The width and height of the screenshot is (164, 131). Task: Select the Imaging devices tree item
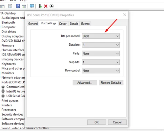pos(12,59)
